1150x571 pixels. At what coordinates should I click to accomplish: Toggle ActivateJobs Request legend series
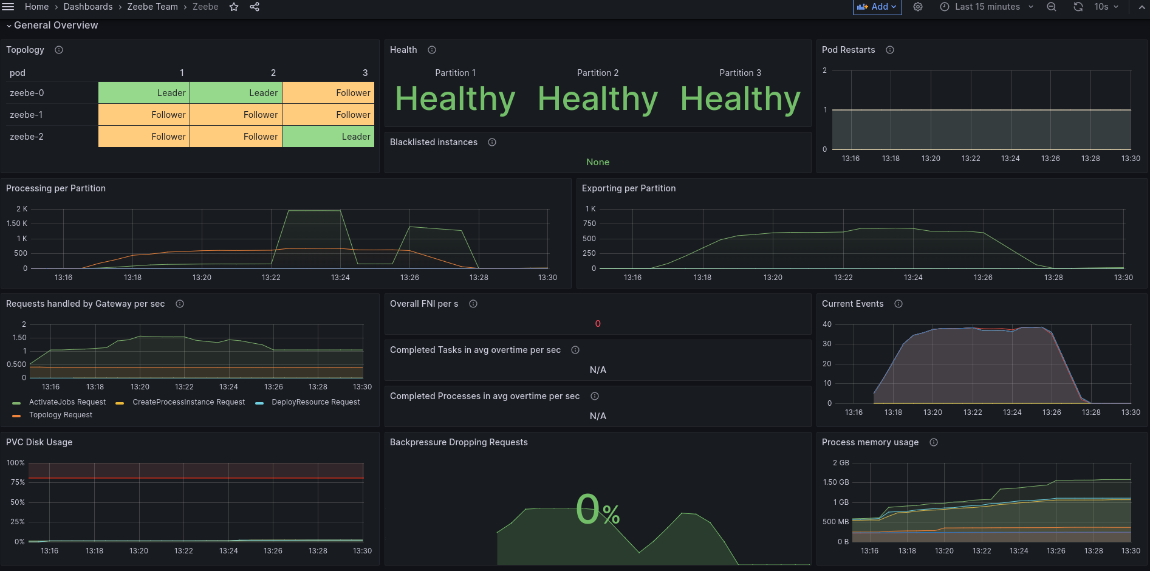tap(67, 402)
